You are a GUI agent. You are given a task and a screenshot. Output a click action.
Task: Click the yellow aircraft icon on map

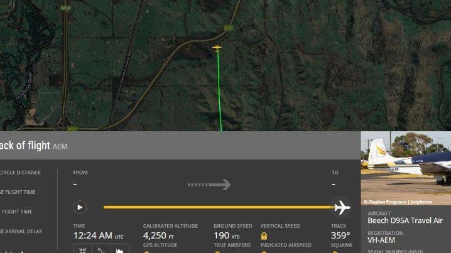click(217, 48)
